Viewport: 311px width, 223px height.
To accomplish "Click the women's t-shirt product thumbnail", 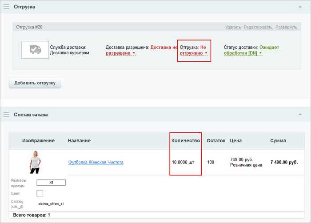I will pos(35,162).
